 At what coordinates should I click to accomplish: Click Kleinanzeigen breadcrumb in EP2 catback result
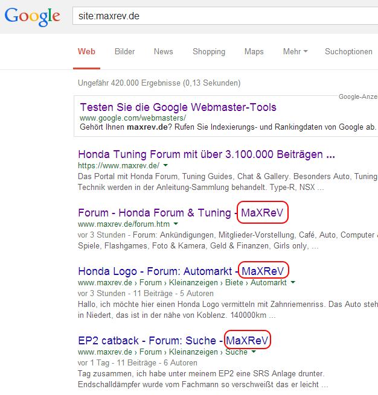click(193, 352)
